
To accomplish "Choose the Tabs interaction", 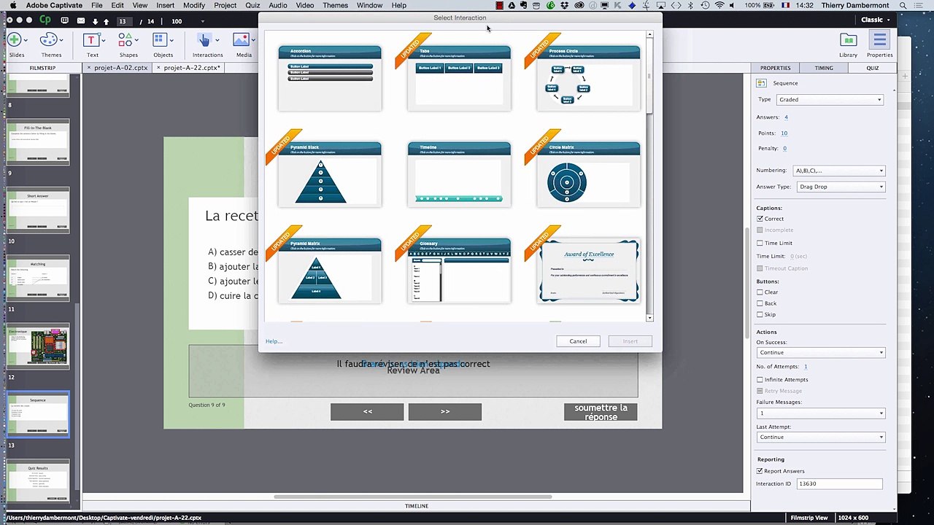I will click(459, 78).
